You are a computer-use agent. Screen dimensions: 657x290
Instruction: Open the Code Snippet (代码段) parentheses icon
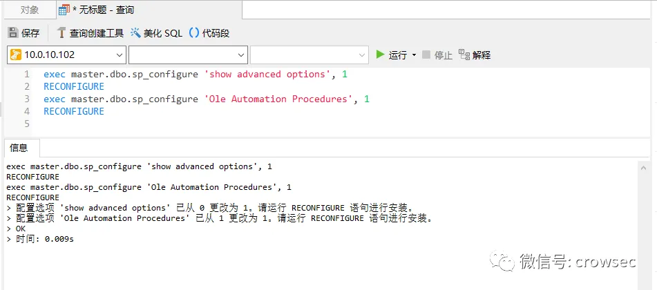tap(194, 32)
